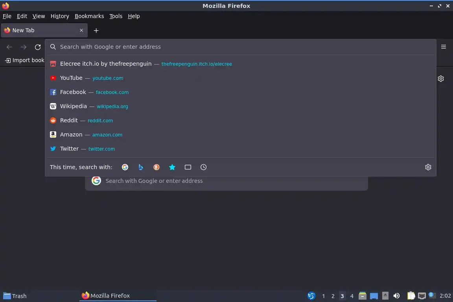Open the Help menu
Image resolution: width=453 pixels, height=302 pixels.
(134, 16)
